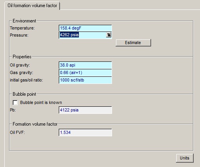
Task: Open the Units button
Action: pos(185,158)
